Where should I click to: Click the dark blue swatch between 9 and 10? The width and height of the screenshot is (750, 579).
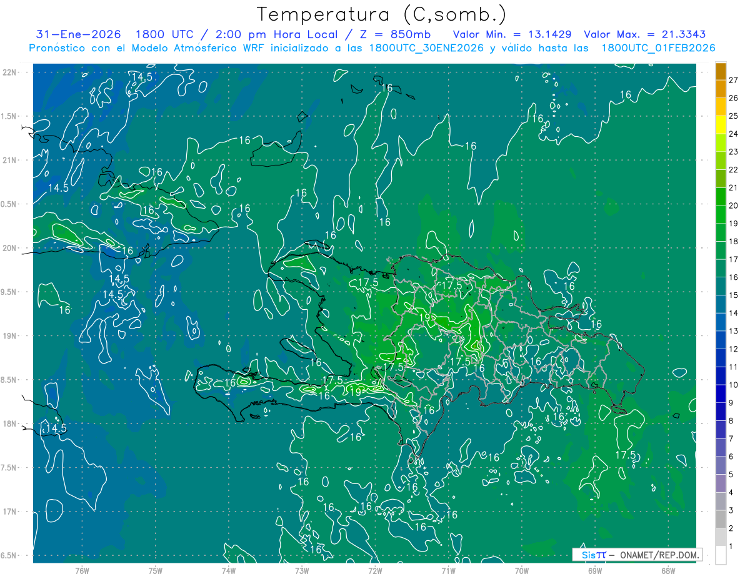[721, 394]
